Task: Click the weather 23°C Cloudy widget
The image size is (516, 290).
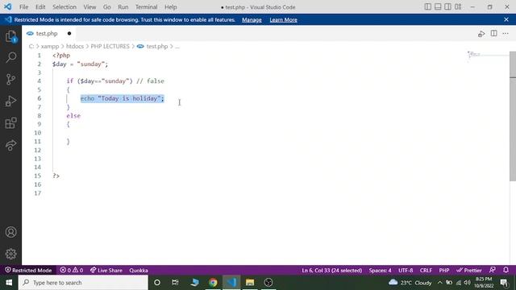Action: [x=410, y=283]
